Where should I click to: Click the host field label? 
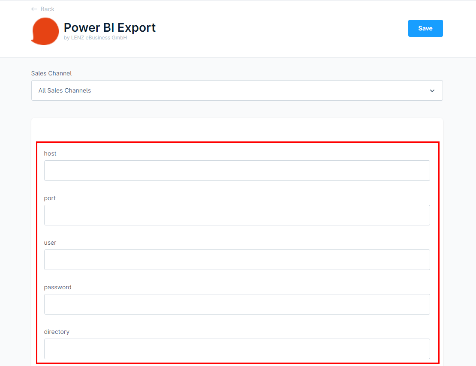click(x=50, y=153)
